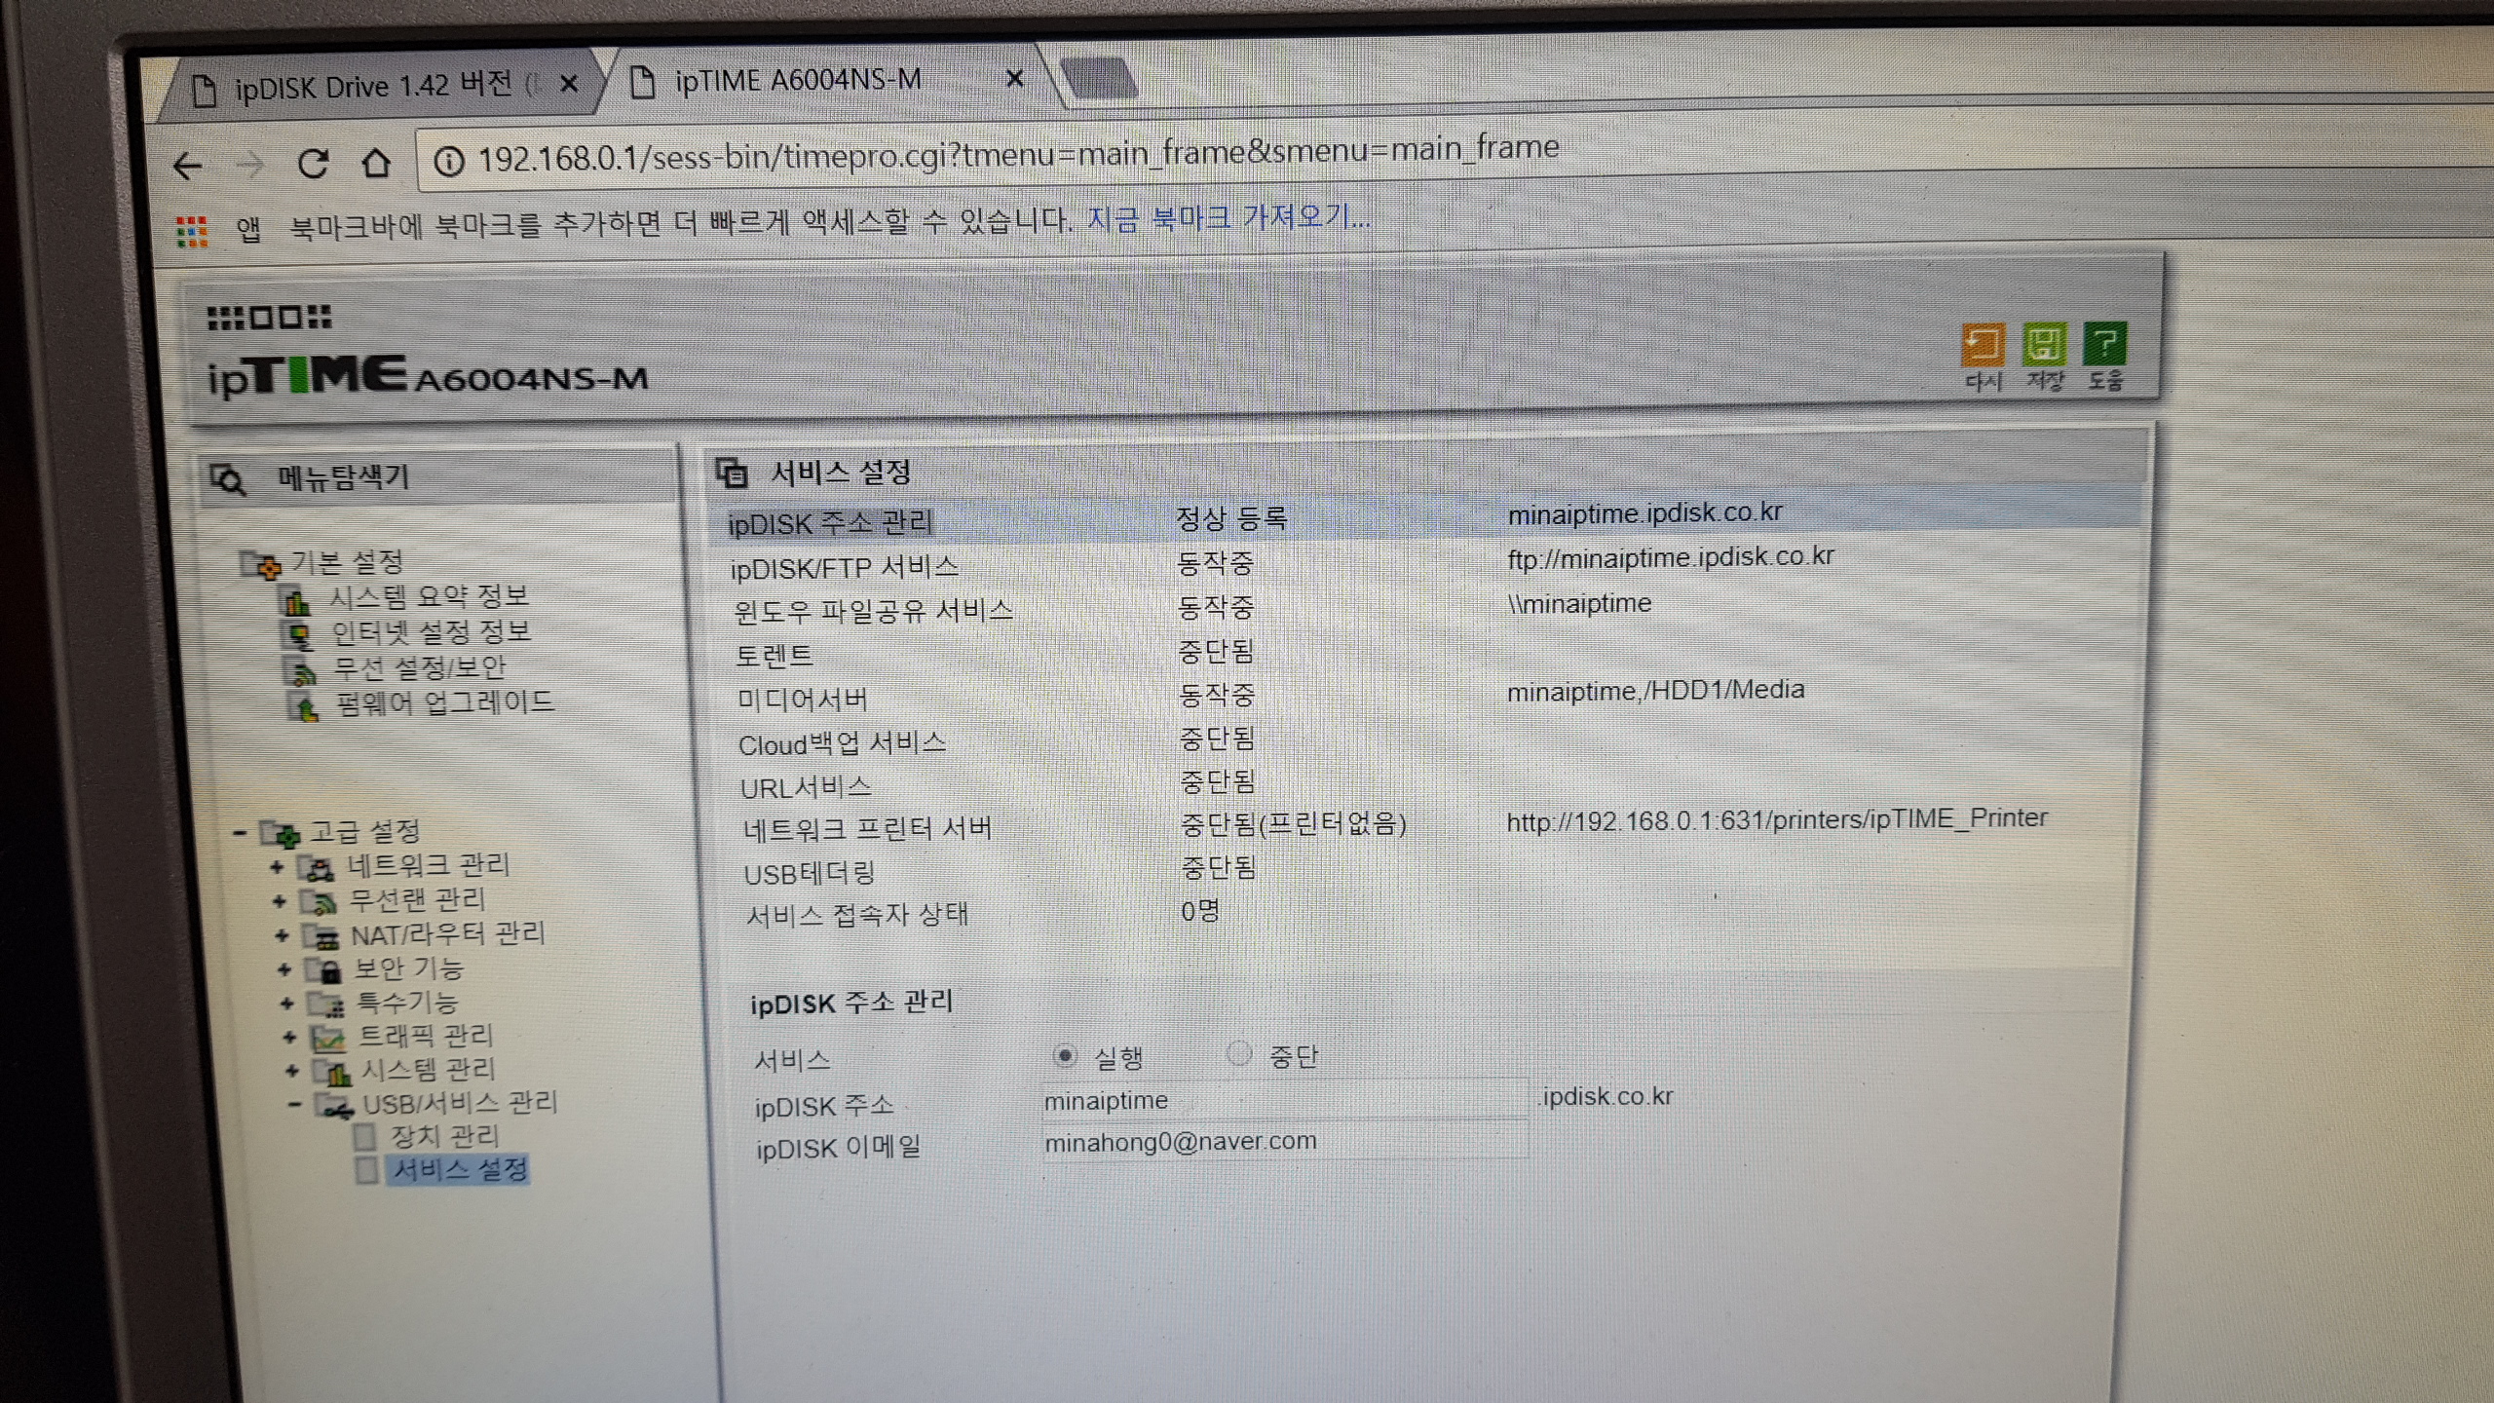Select the 장치 관리 menu item
Viewport: 2494px width, 1403px height.
[444, 1136]
